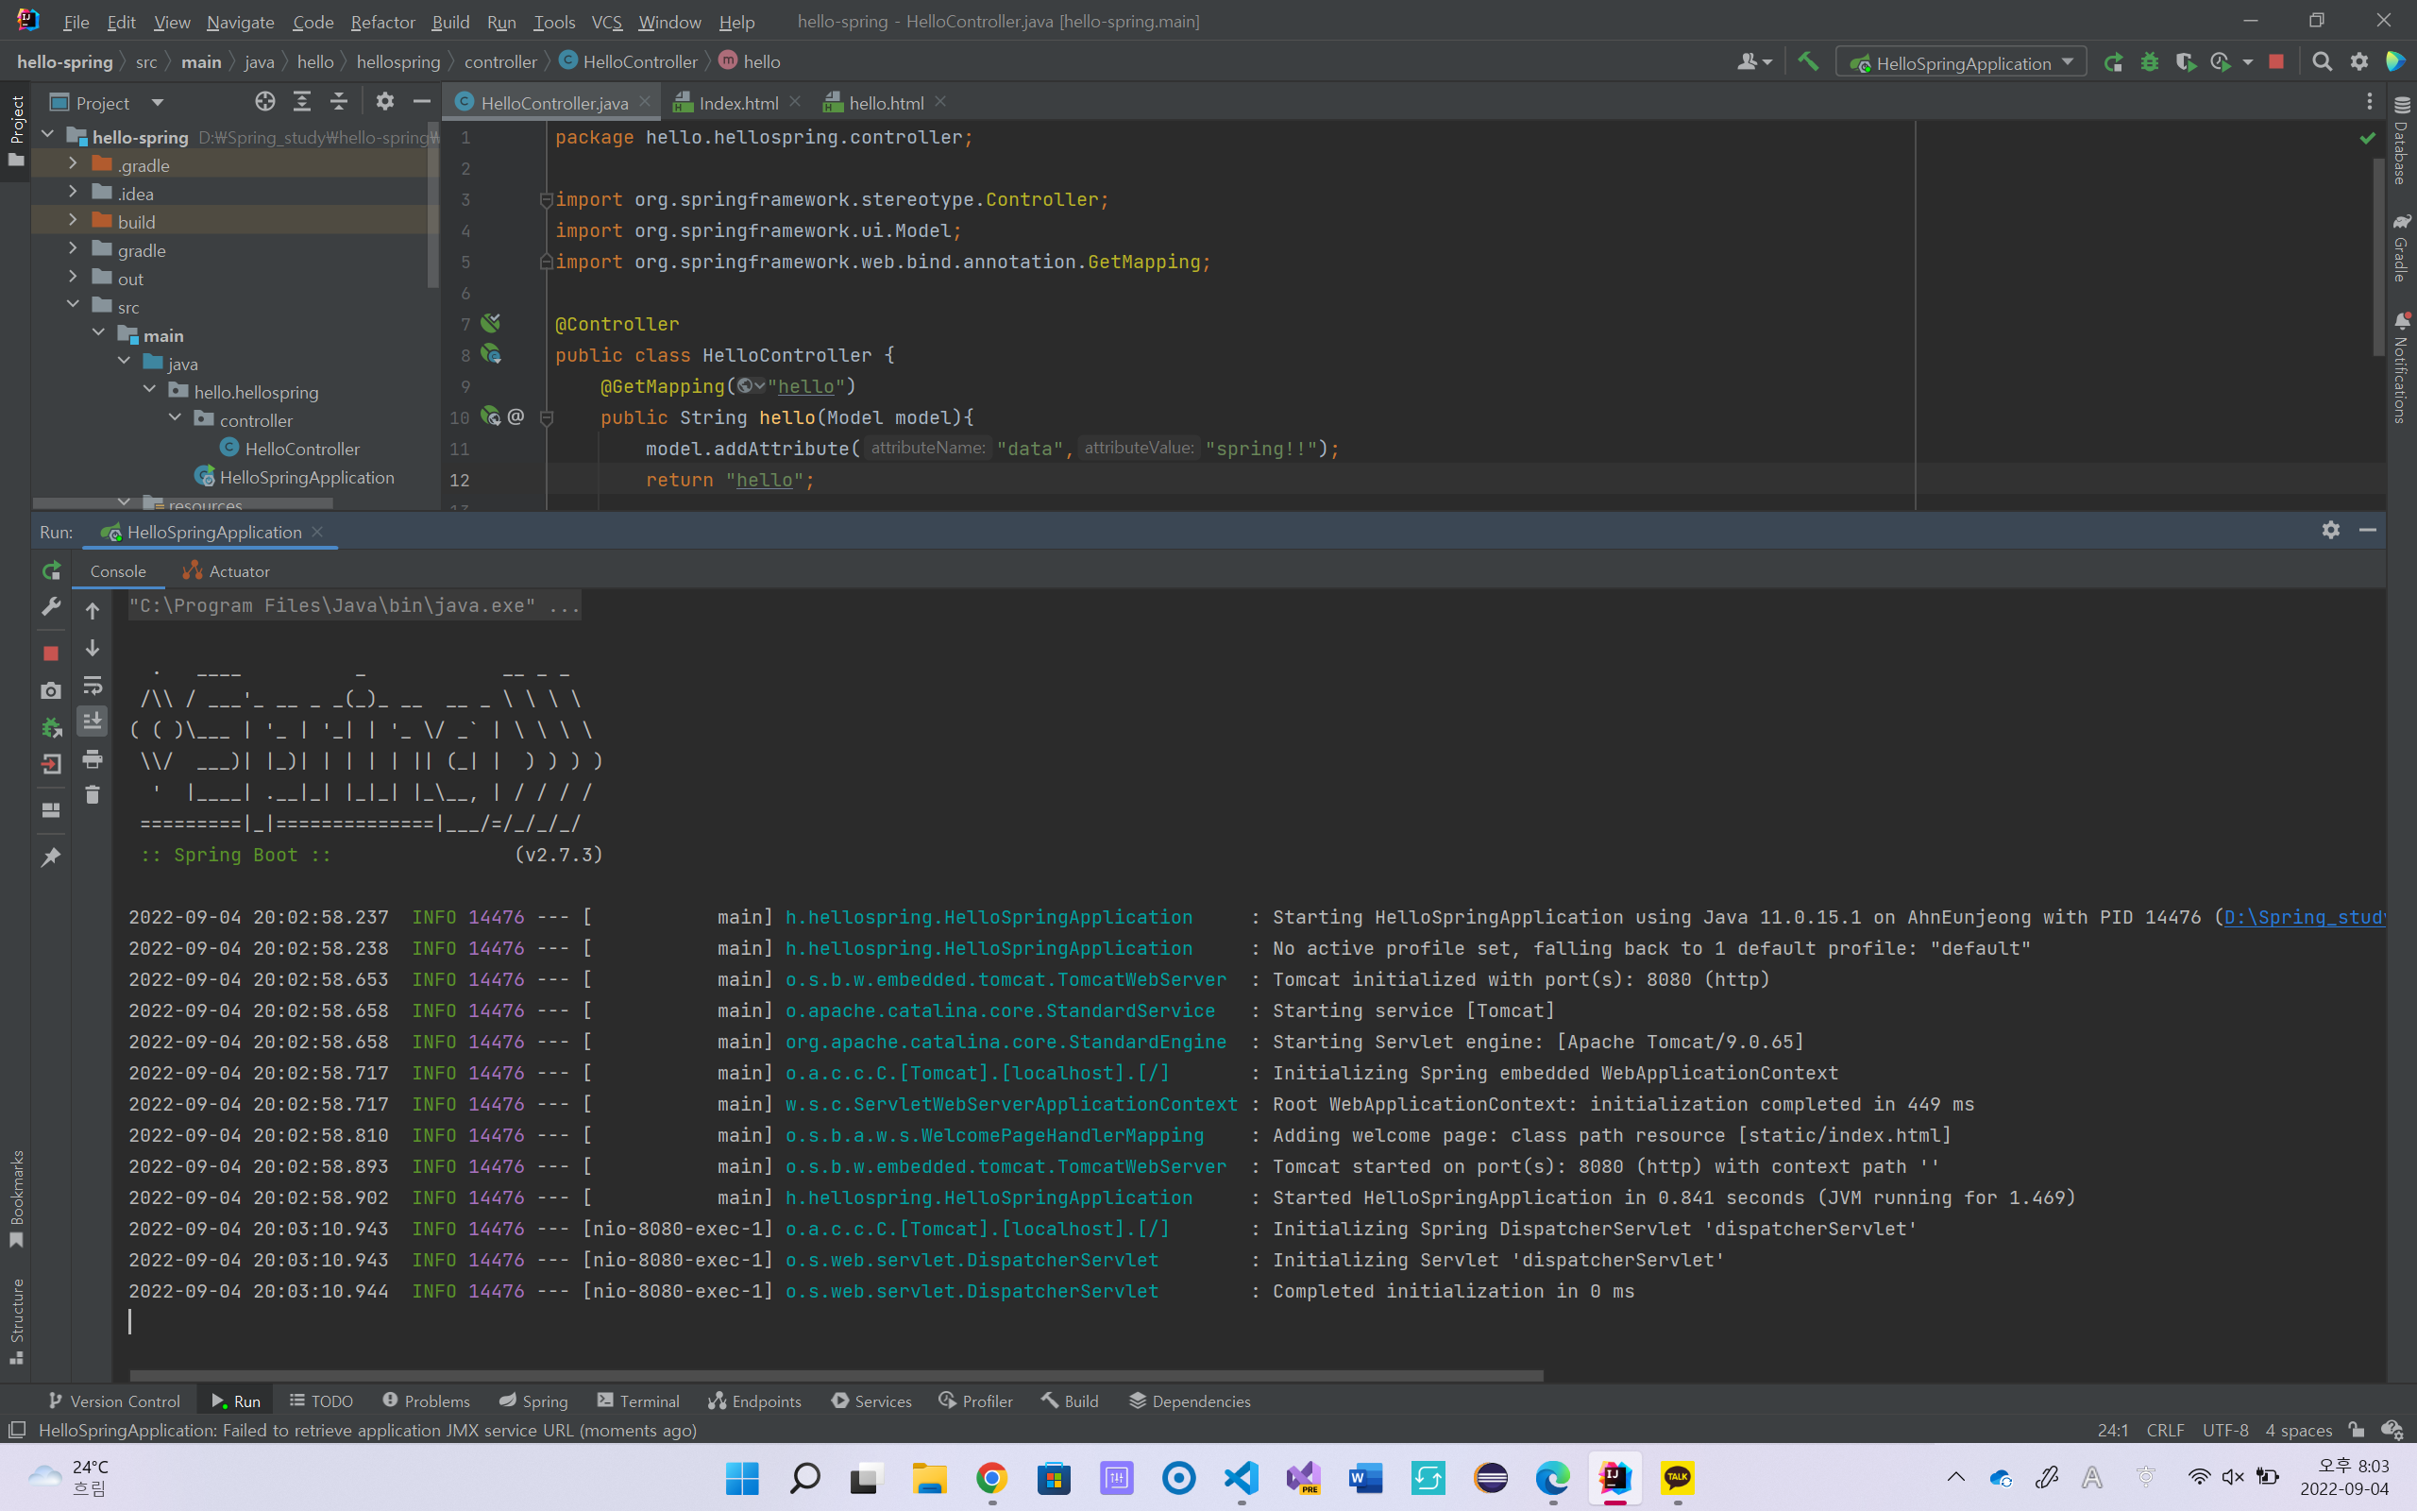Select opened file locator icon in Project panel

[x=264, y=102]
